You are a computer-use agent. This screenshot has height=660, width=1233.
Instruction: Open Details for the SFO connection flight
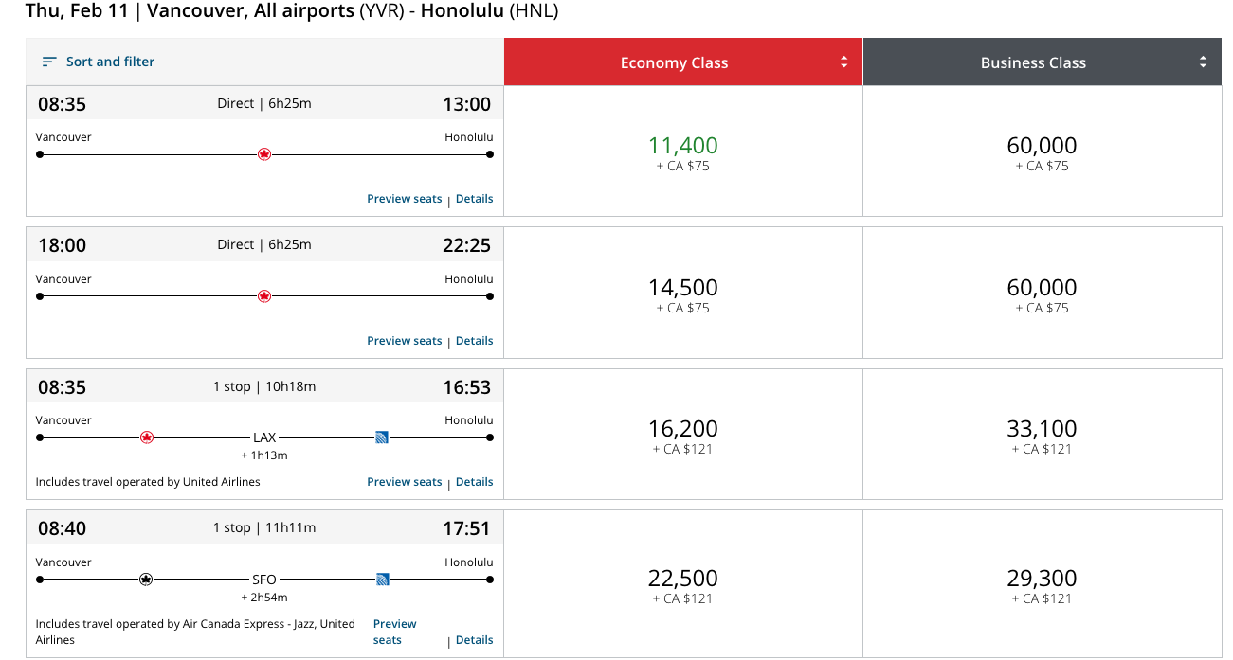(x=474, y=639)
